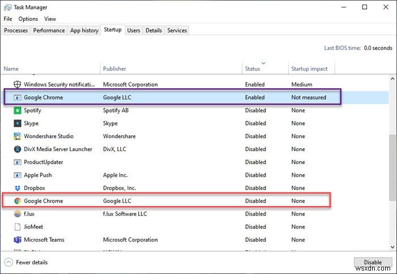Select the Skype name in the Name column
Image resolution: width=397 pixels, height=274 pixels.
click(31, 123)
